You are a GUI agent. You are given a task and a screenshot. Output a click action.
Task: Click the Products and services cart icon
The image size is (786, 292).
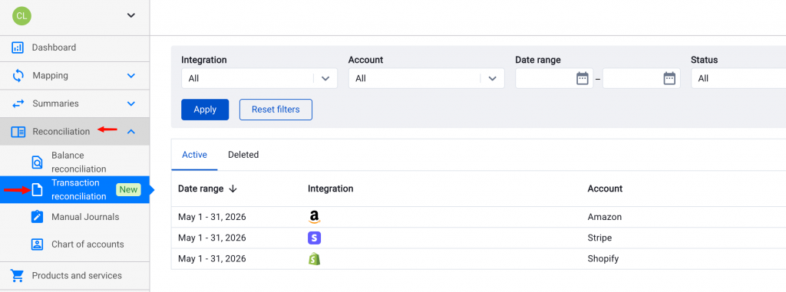tap(18, 276)
